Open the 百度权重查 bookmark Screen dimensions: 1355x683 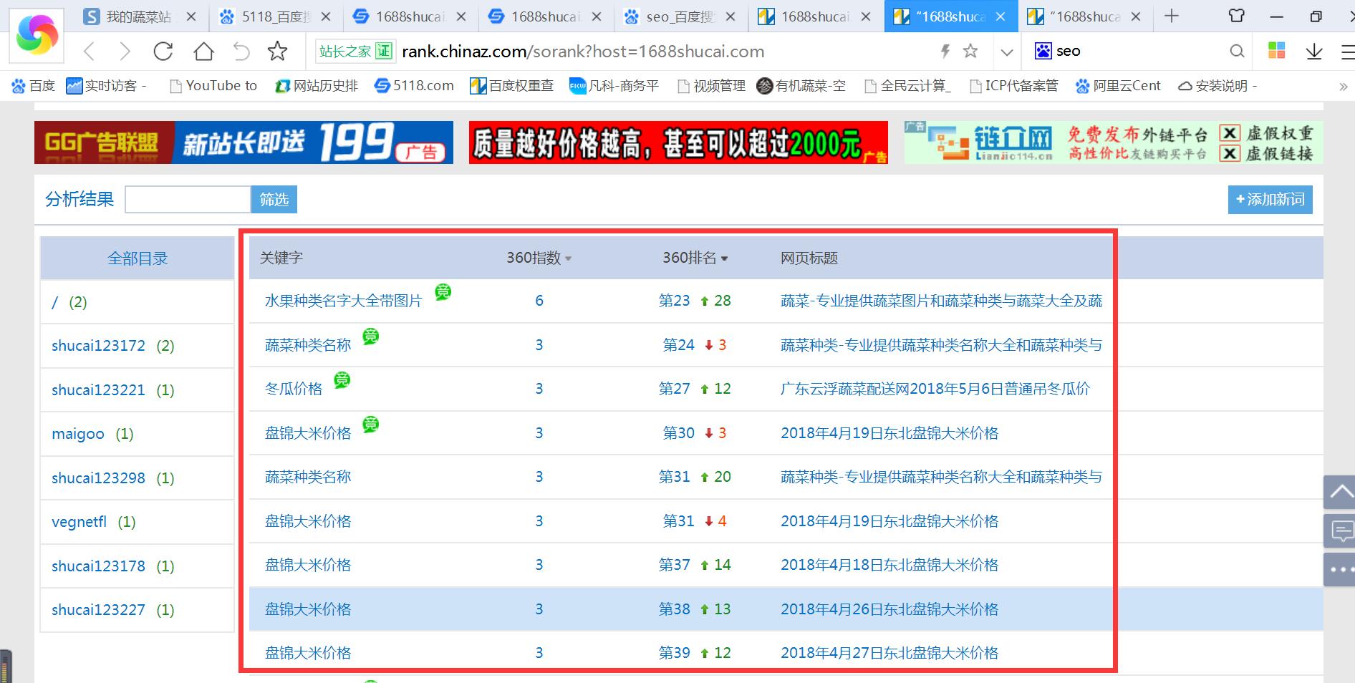pyautogui.click(x=511, y=85)
